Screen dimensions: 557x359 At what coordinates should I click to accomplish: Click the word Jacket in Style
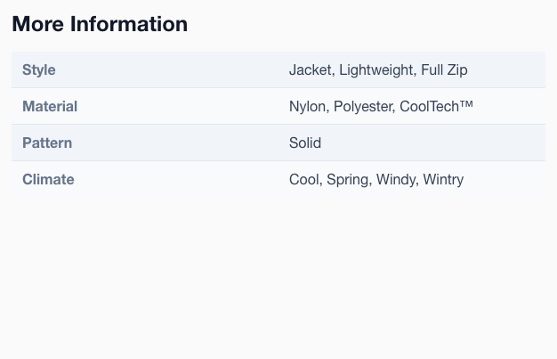[x=311, y=69]
